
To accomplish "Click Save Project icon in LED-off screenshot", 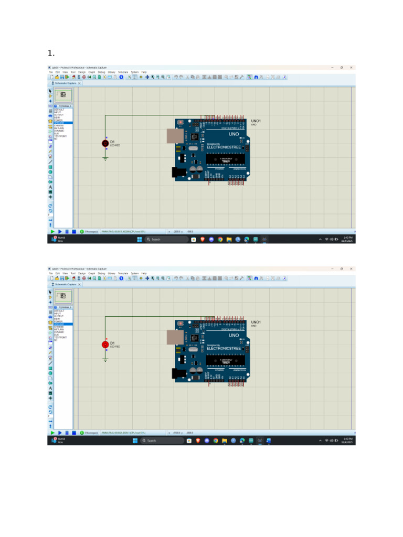I will tap(62, 77).
